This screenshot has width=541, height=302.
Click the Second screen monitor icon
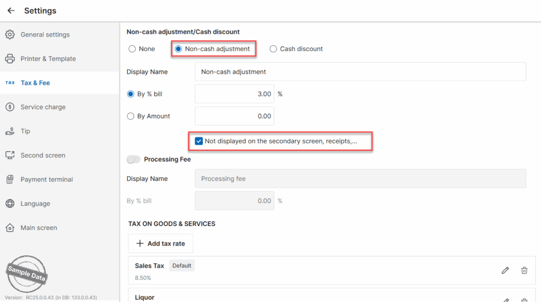[x=10, y=155]
